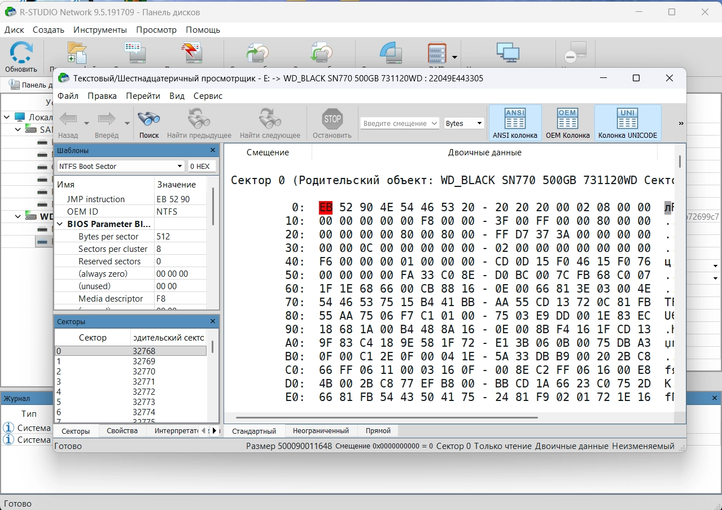Click the Введите смещение offset field
This screenshot has height=510, width=722.
click(x=400, y=123)
